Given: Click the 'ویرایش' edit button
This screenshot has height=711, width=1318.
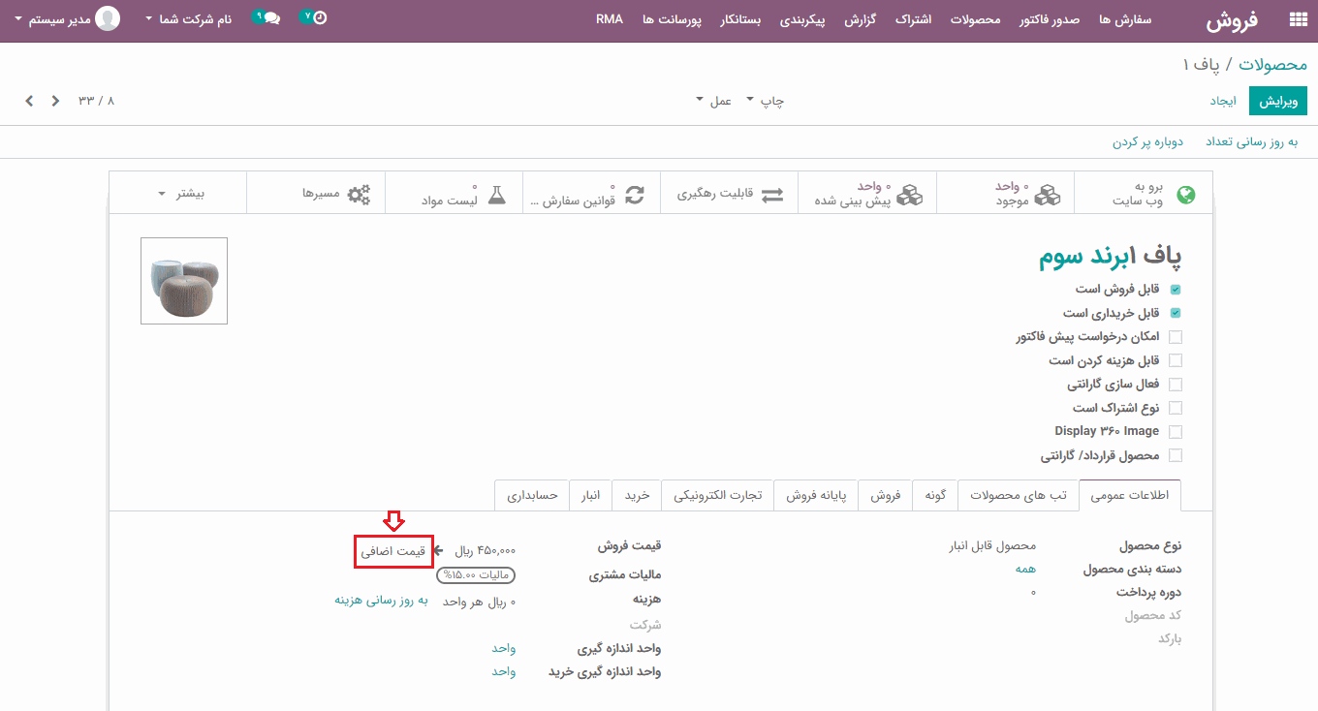Looking at the screenshot, I should click(1277, 101).
